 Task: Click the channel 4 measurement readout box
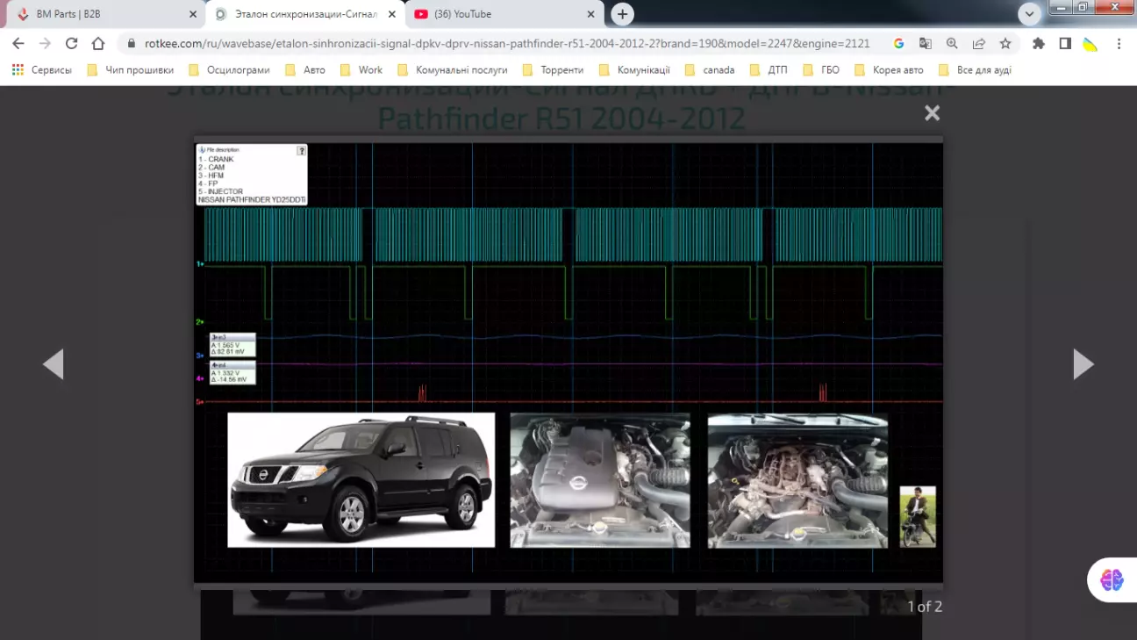coord(232,372)
